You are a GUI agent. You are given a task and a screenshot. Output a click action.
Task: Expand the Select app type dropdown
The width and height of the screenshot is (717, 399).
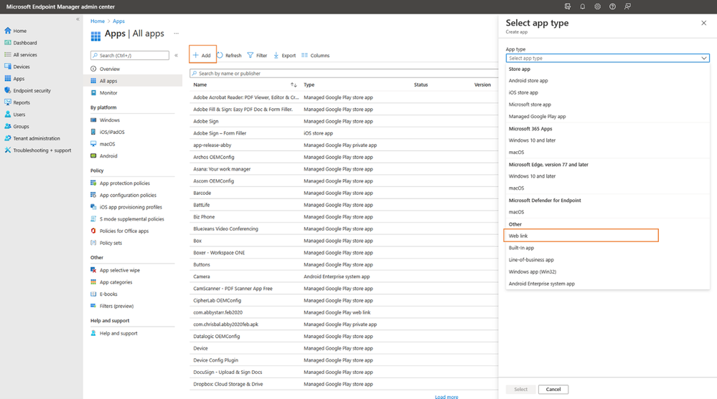click(x=607, y=58)
